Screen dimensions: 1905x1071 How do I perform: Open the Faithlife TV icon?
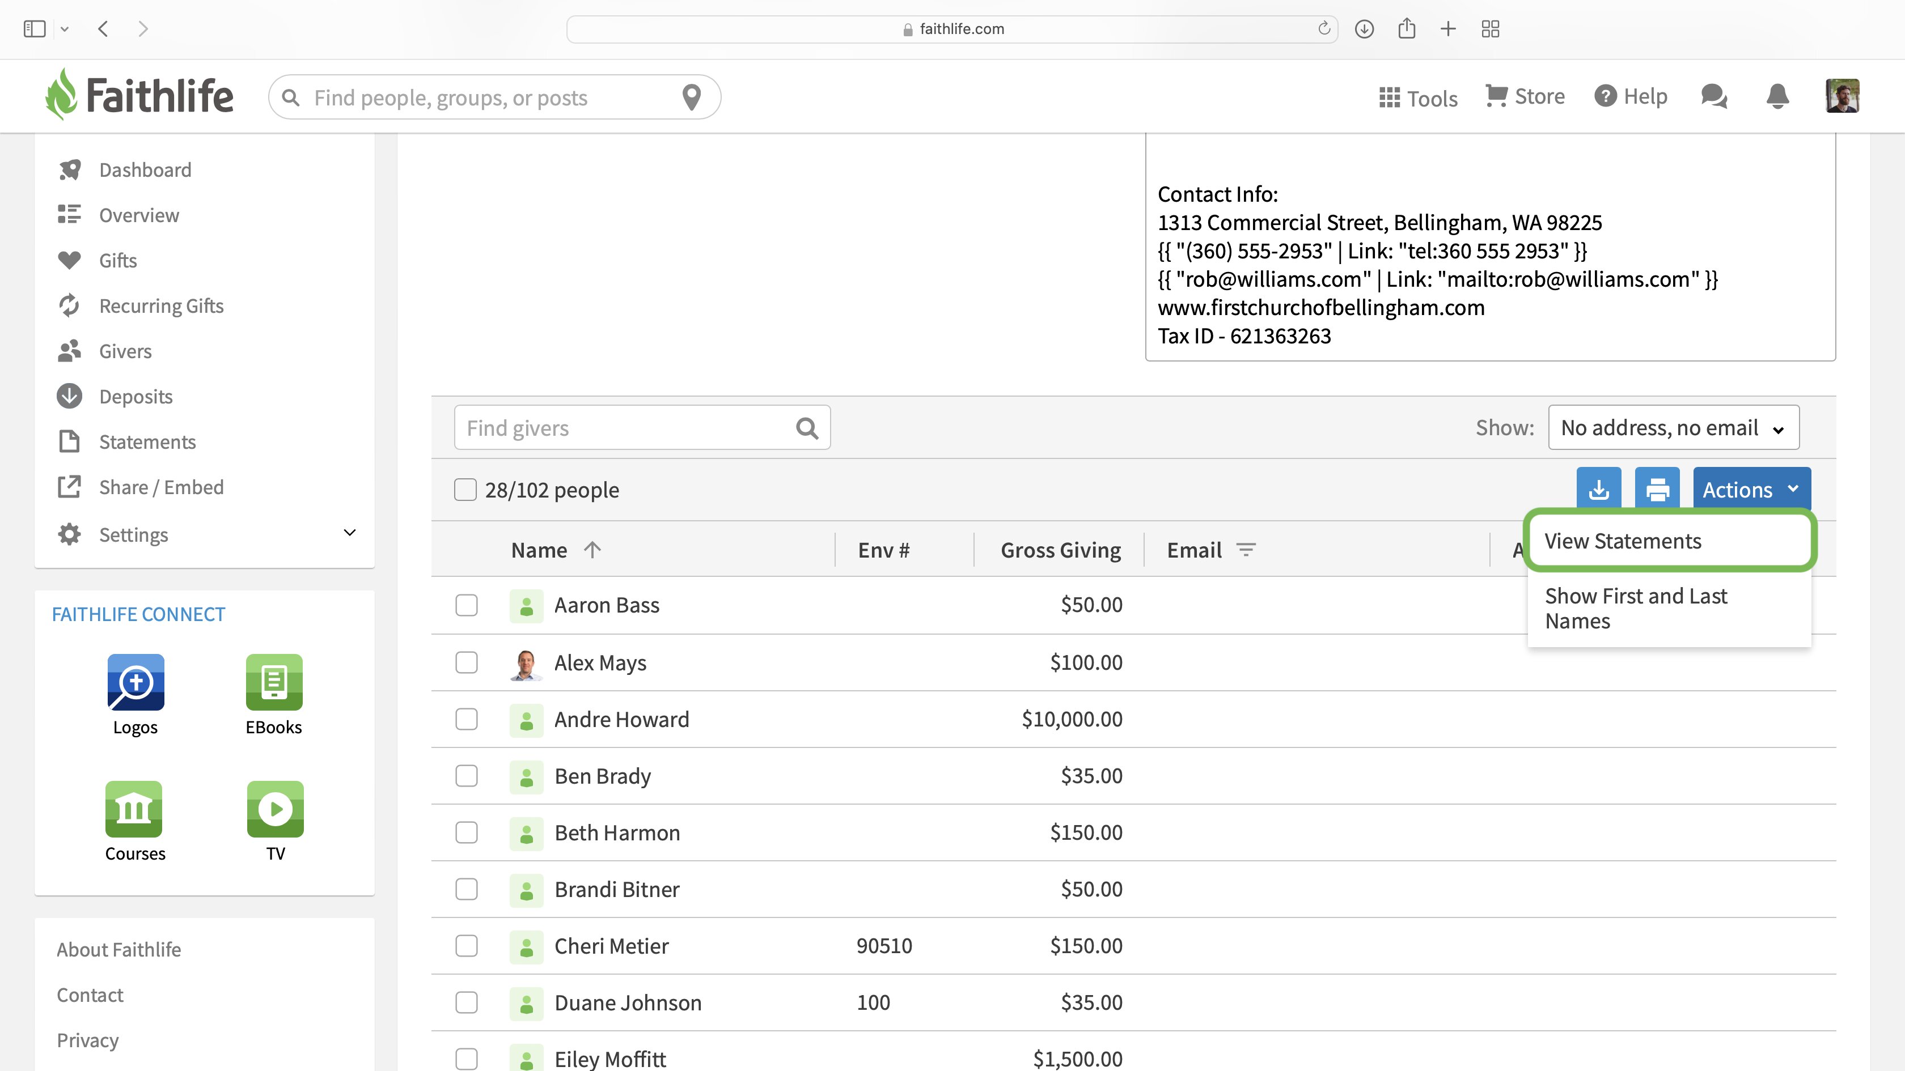[275, 809]
